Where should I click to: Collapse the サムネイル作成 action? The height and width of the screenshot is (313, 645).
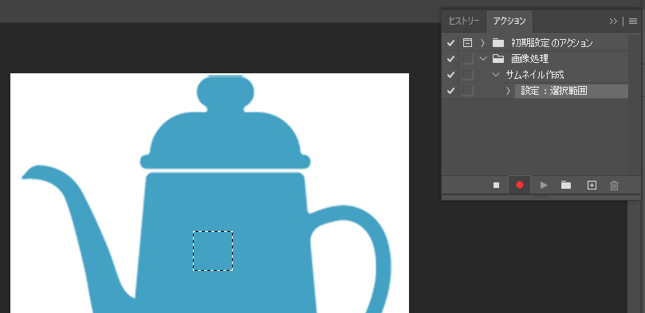(496, 75)
